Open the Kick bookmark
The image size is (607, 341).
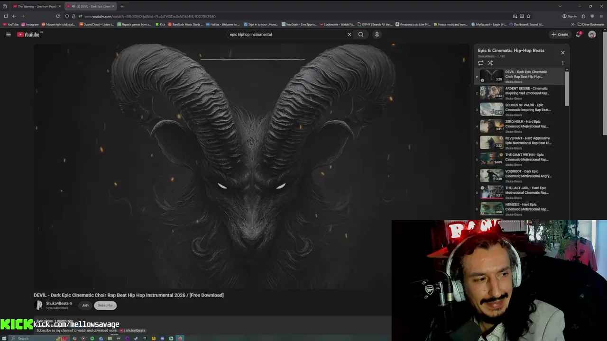point(160,24)
